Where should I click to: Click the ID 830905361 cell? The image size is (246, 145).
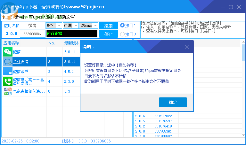click(163, 131)
